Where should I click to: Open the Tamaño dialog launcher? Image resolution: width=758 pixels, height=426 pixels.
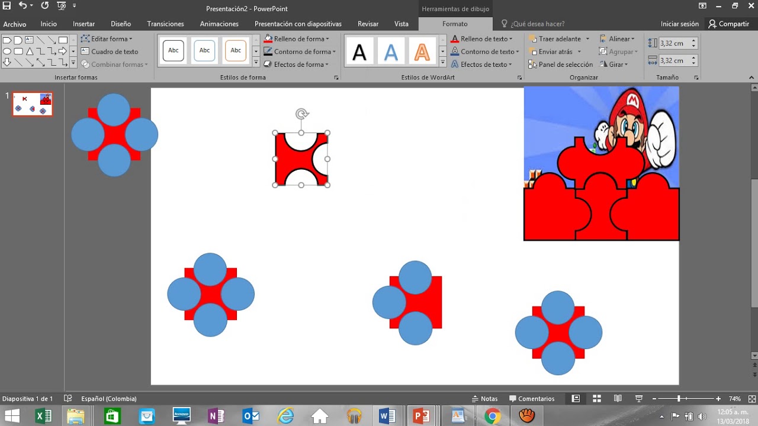click(x=696, y=78)
